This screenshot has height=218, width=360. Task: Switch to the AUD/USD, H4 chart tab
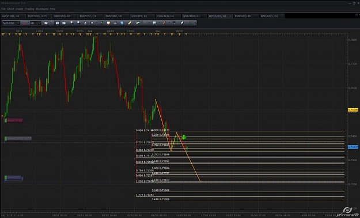point(13,16)
